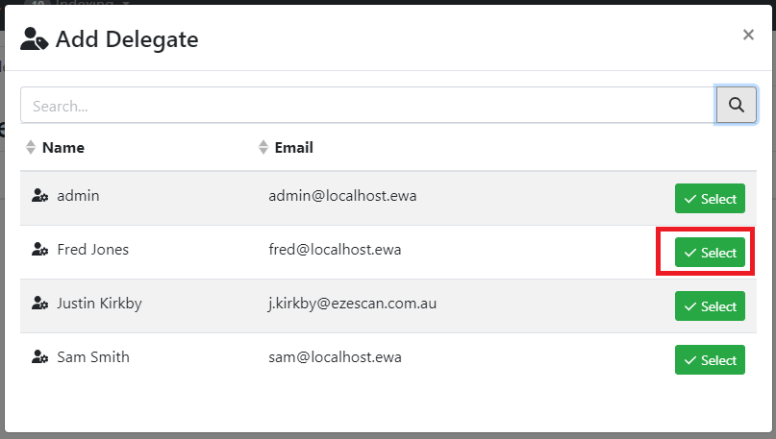
Task: Click the Add Delegate header icon
Action: click(35, 39)
